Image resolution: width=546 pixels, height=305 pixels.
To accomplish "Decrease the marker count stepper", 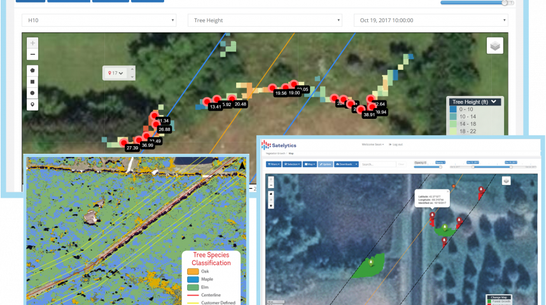I will 132,77.
